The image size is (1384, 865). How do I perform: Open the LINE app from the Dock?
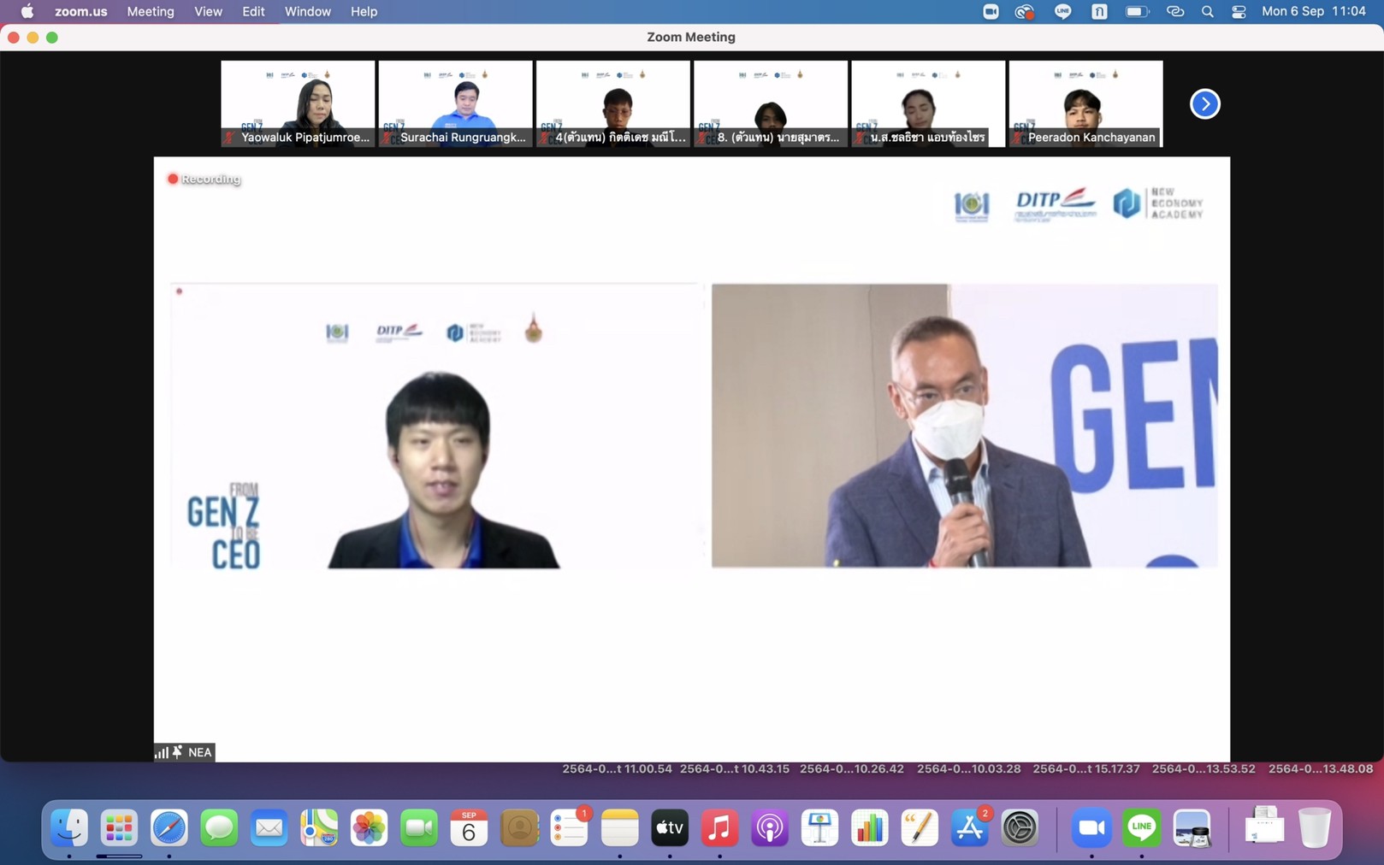(x=1142, y=827)
